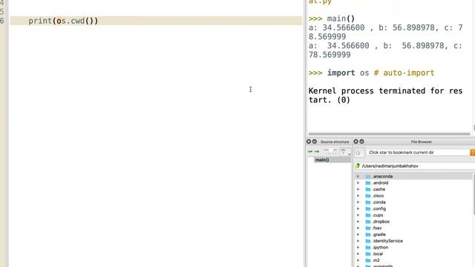Screen dimensions: 475x267
Task: Click the .gradle folder name
Action: pyautogui.click(x=379, y=234)
